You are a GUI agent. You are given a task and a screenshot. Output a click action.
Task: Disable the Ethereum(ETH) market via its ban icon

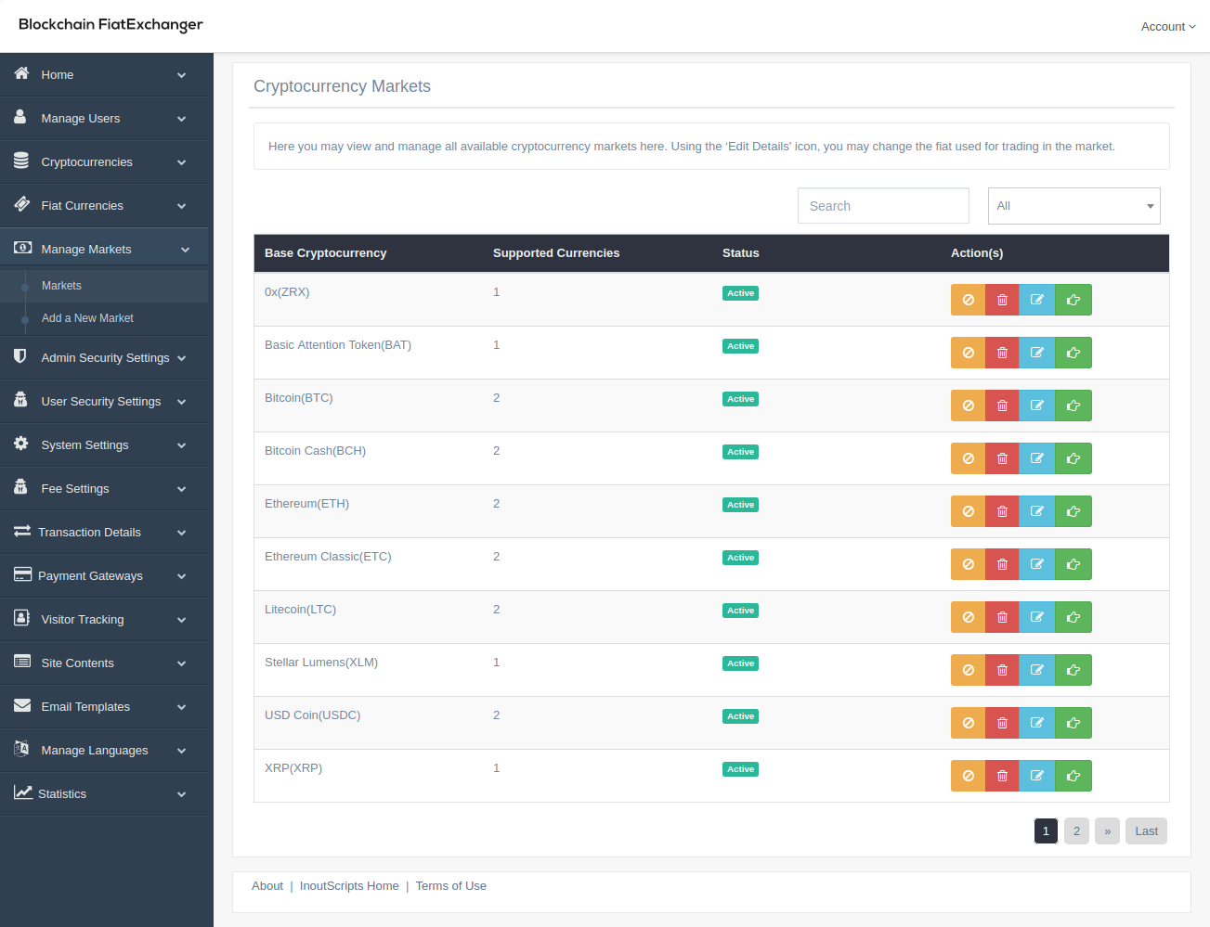tap(968, 510)
